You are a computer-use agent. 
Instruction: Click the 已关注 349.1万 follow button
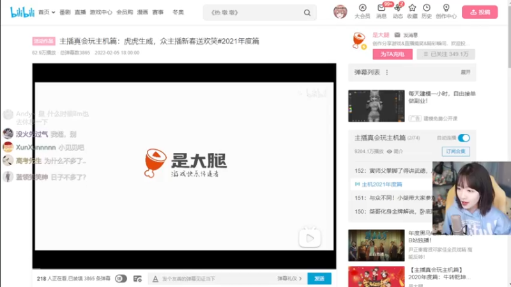[445, 54]
